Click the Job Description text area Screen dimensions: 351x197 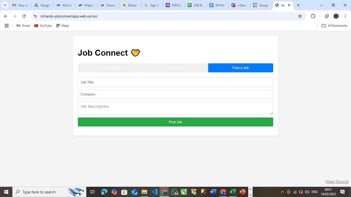point(175,108)
